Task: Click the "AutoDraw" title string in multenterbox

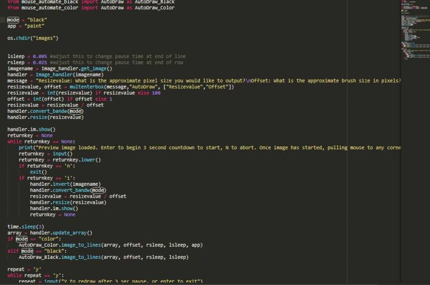Action: [145, 87]
